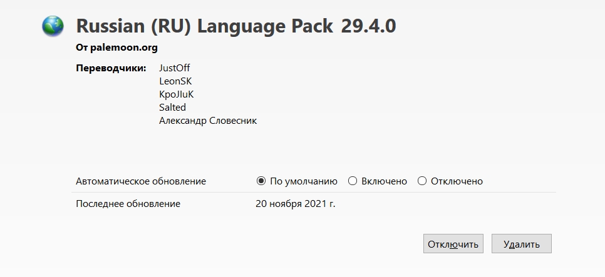
Task: Select translator name KpoJIuK
Action: (x=177, y=94)
